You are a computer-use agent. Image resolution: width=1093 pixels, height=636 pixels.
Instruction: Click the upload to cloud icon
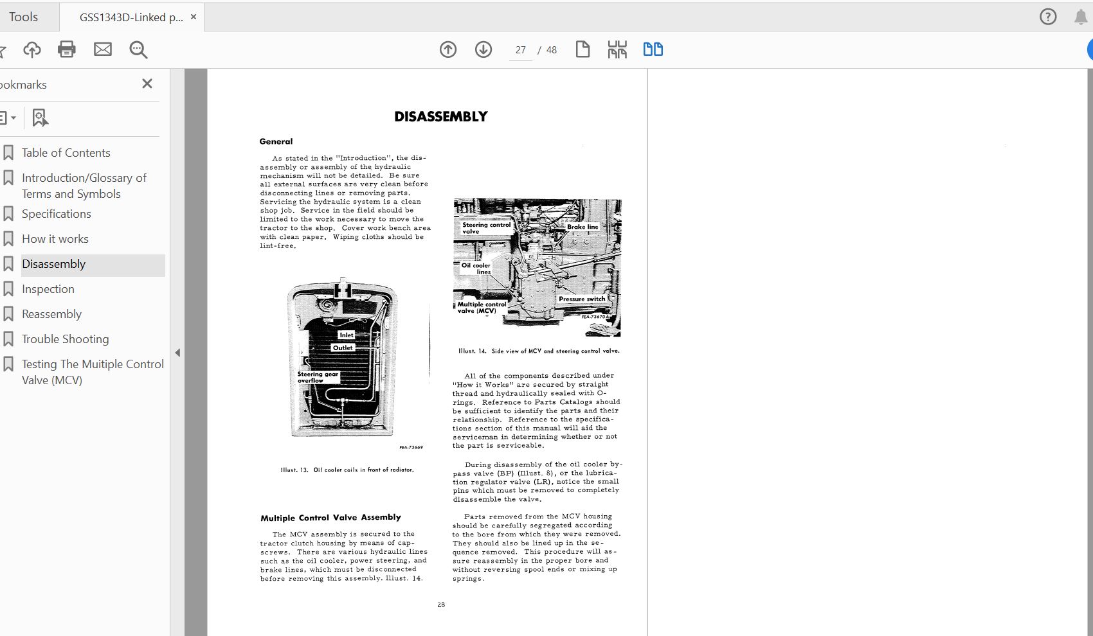[x=32, y=49]
